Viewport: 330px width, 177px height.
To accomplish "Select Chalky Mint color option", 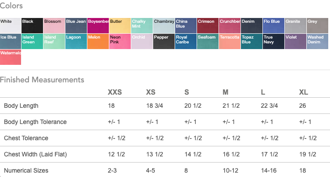I will click(x=142, y=25).
